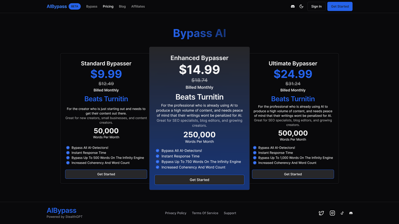399x224 pixels.
Task: Click the struck-through $31.24 price
Action: click(293, 84)
